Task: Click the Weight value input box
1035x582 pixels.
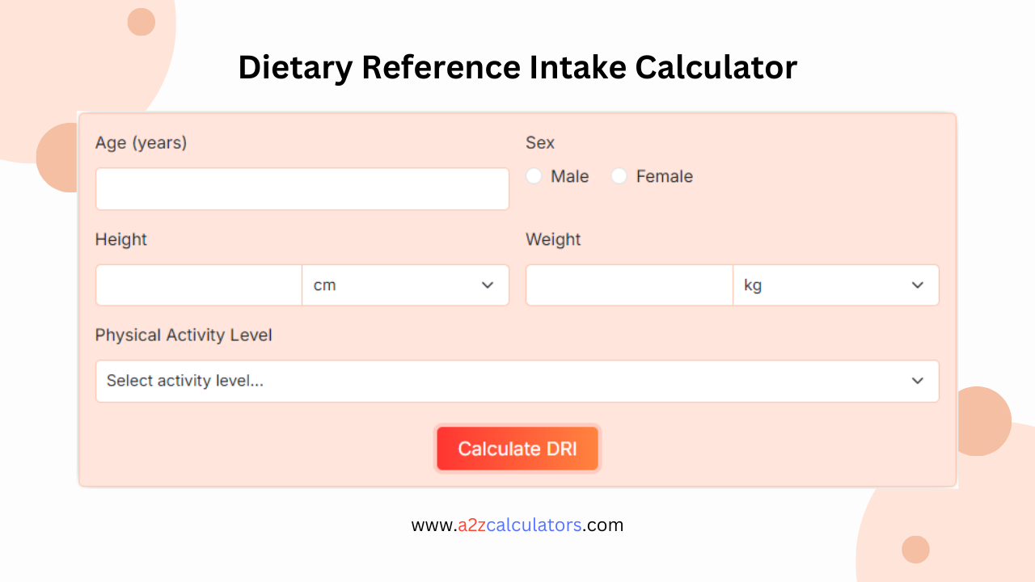Action: (x=628, y=285)
